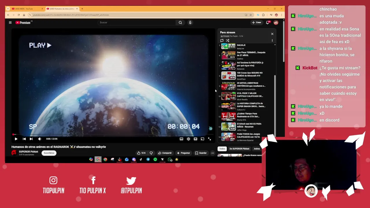The width and height of the screenshot is (370, 208).
Task: Open the browser home page
Action: pos(24,15)
